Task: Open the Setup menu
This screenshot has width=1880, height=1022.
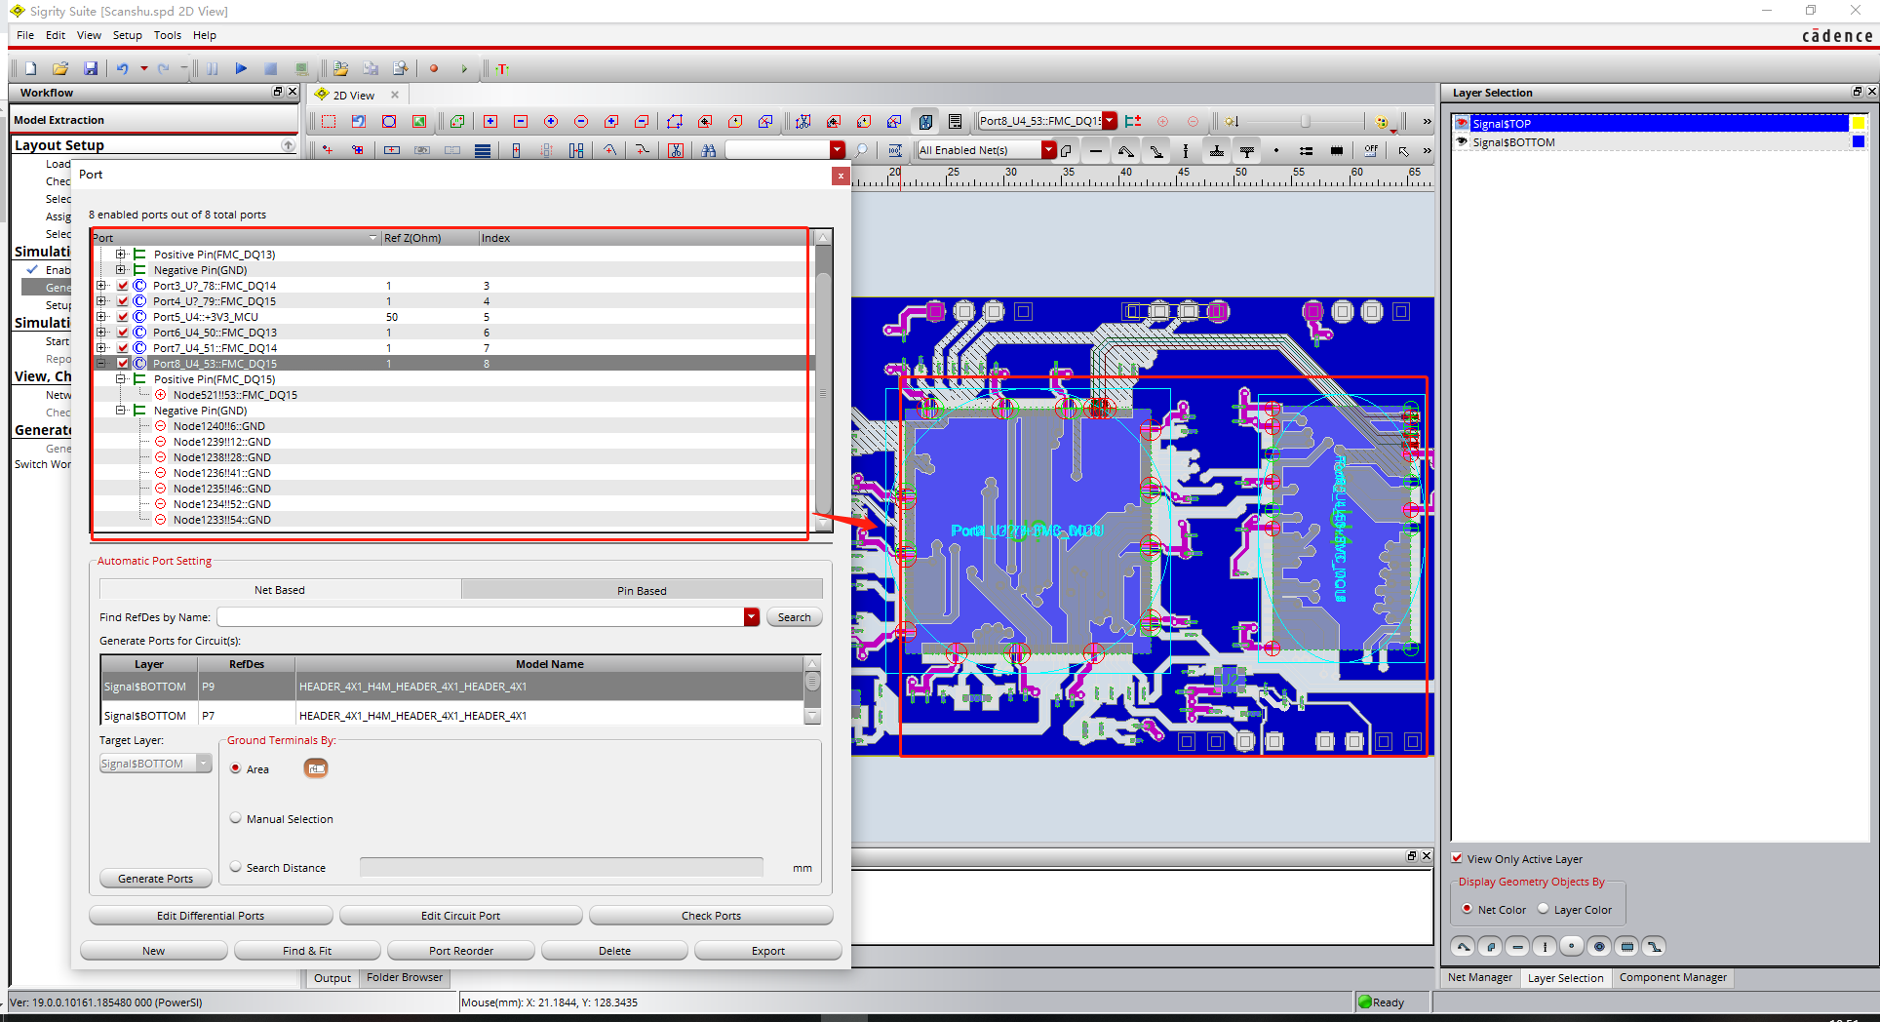Action: (127, 35)
